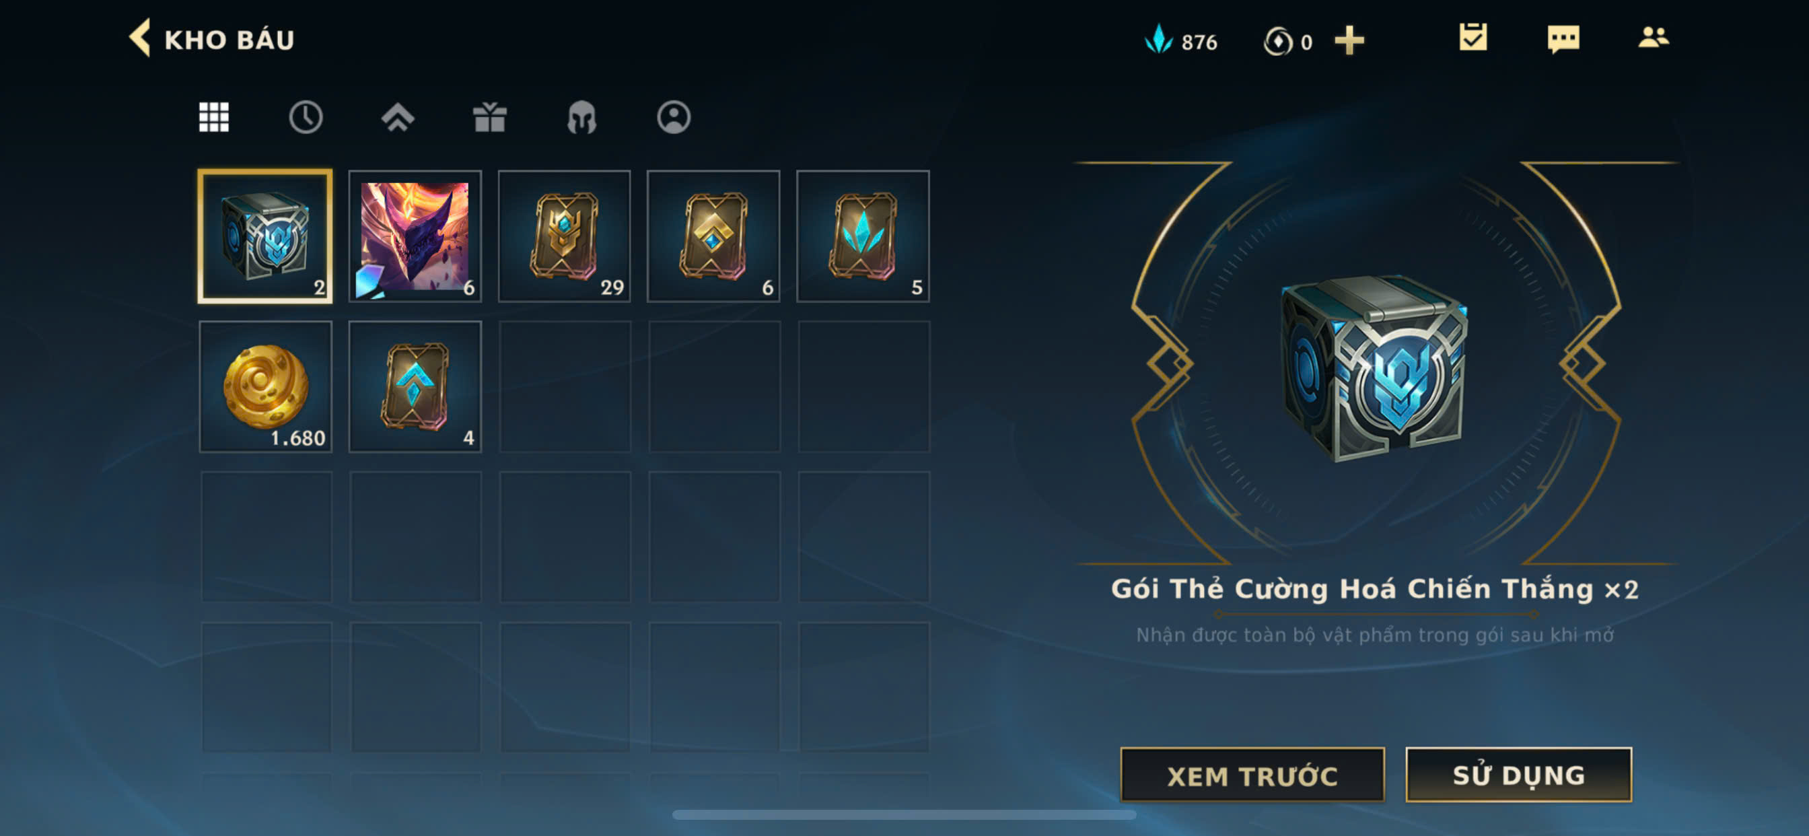Select the victory card pack chest item
Viewport: 1809px width, 836px height.
[264, 236]
